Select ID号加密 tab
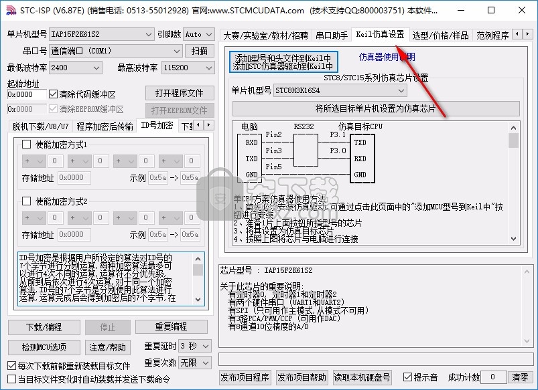The image size is (538, 390). click(157, 125)
